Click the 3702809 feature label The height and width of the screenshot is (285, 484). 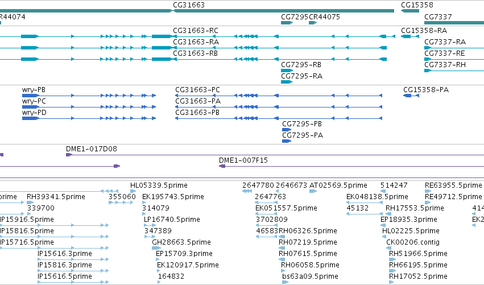coord(272,220)
